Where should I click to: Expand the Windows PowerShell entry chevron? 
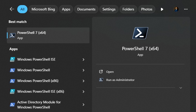click(x=83, y=70)
